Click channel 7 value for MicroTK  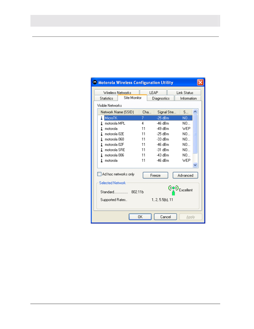pos(143,118)
